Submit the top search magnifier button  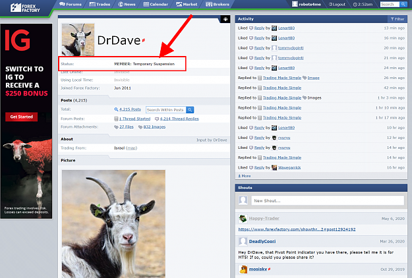point(403,4)
